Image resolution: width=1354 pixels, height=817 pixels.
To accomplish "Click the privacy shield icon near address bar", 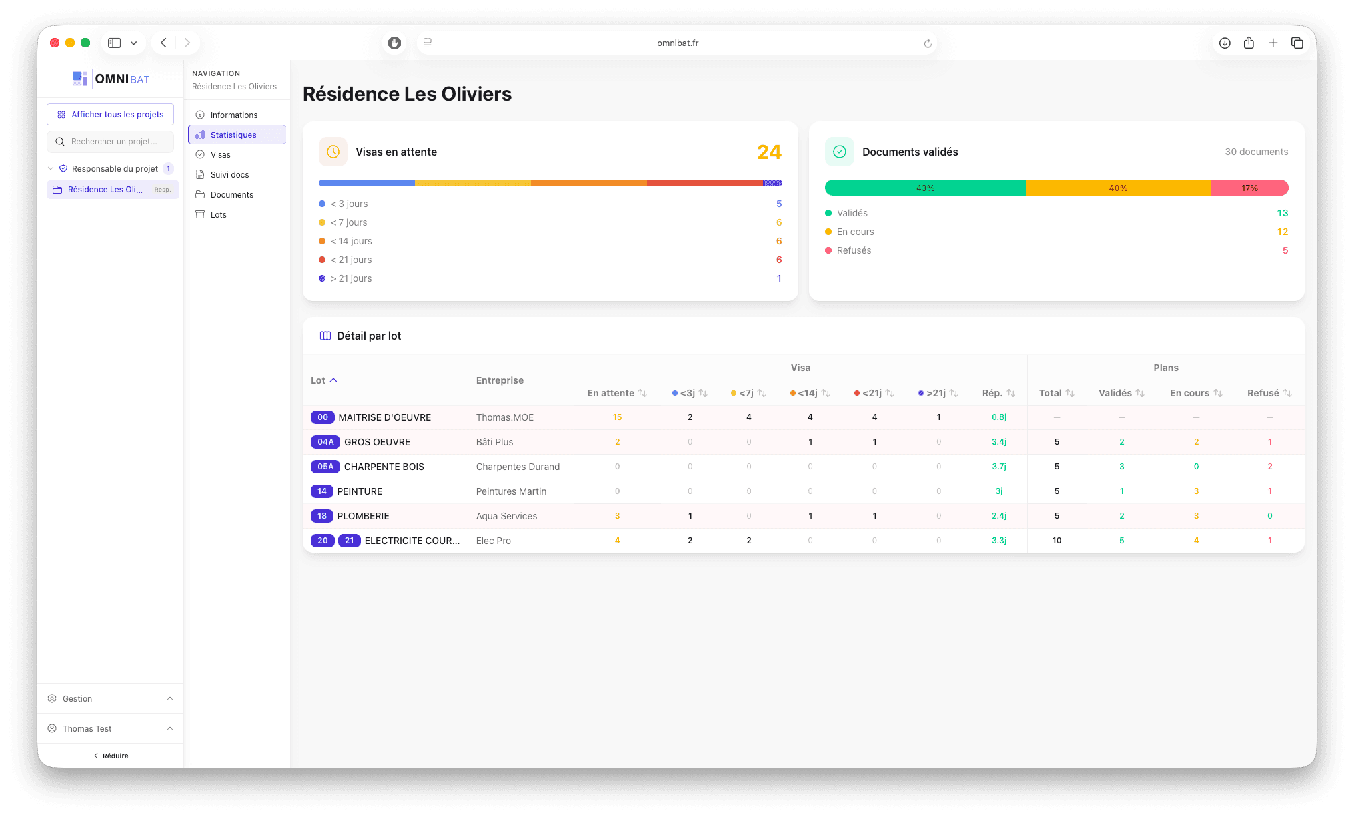I will [395, 43].
